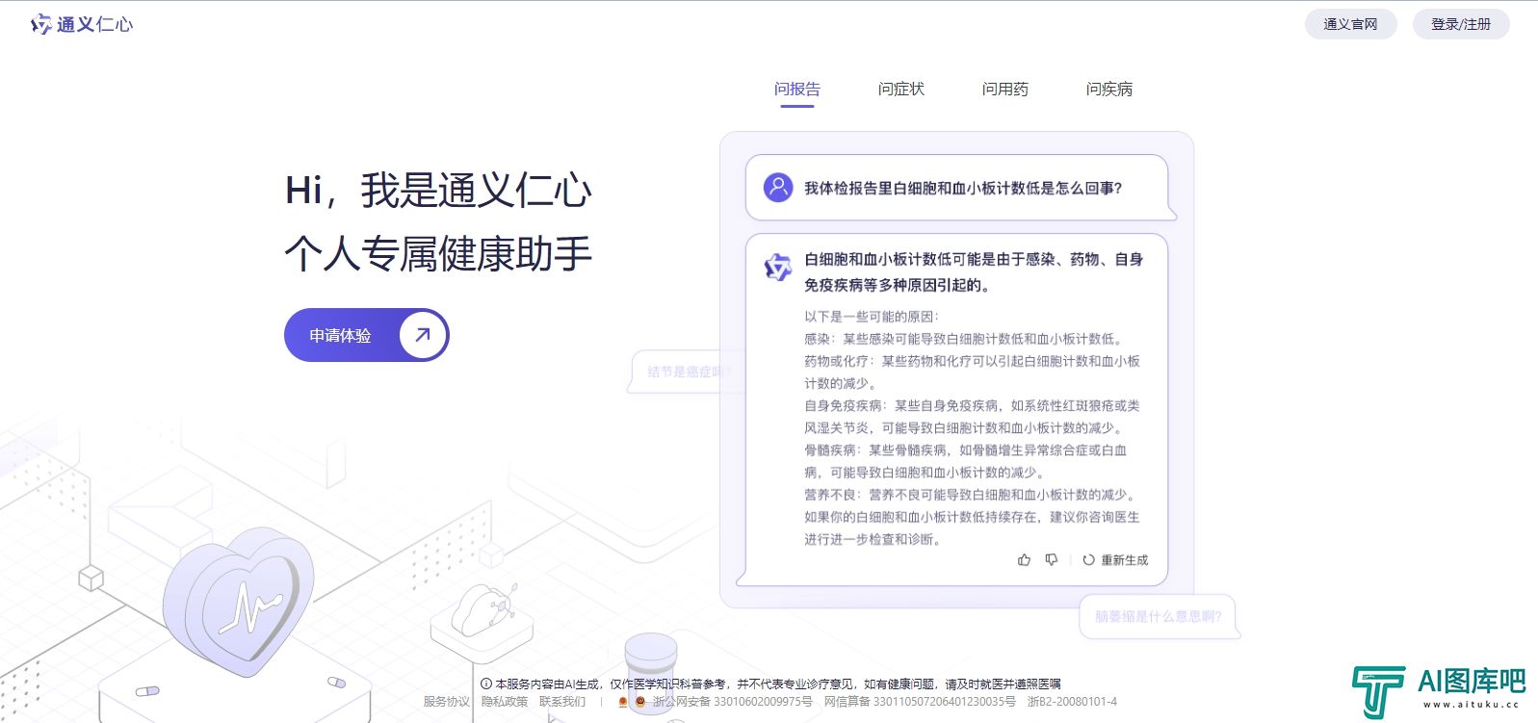Give the answer a thumbs down
This screenshot has height=723, width=1538.
click(1052, 559)
